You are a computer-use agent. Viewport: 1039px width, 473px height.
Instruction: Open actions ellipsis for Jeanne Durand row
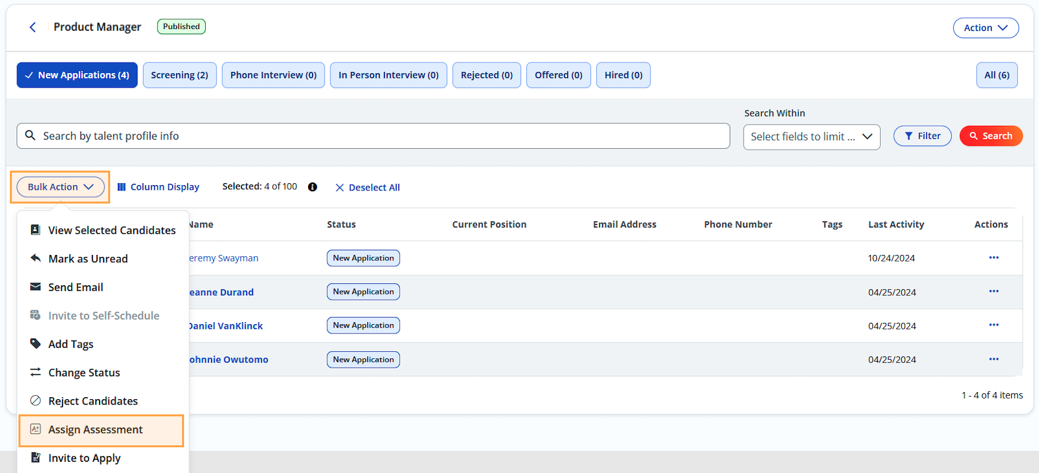click(x=993, y=291)
